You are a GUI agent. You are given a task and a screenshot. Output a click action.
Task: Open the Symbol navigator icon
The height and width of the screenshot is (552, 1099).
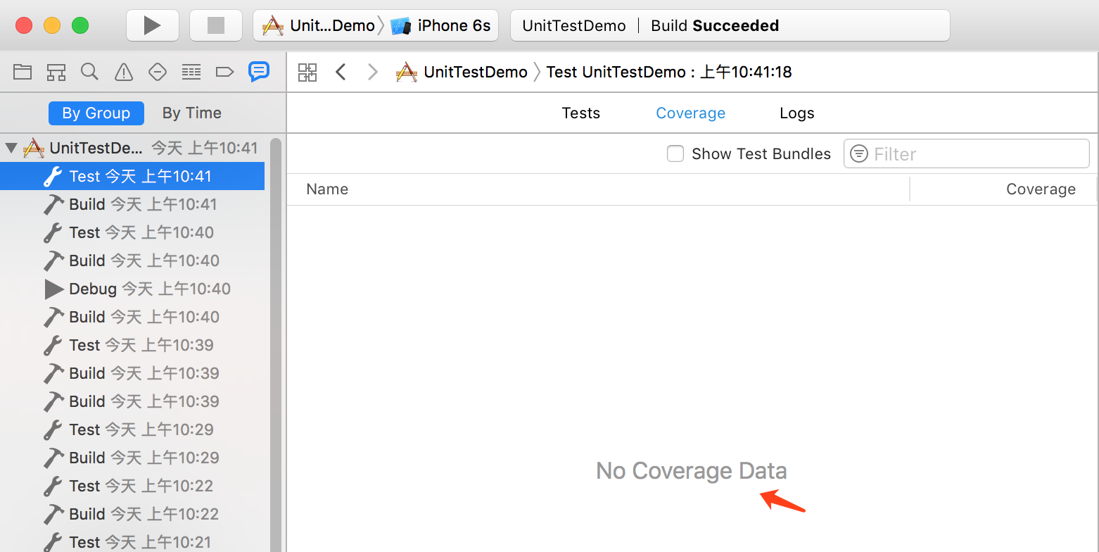point(56,71)
